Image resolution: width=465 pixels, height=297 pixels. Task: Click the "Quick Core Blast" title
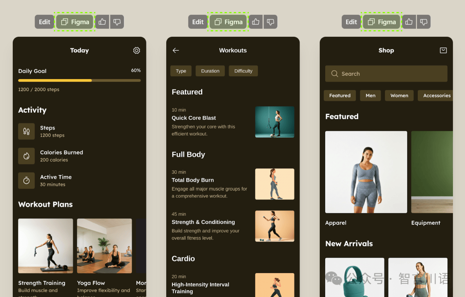[x=194, y=118]
